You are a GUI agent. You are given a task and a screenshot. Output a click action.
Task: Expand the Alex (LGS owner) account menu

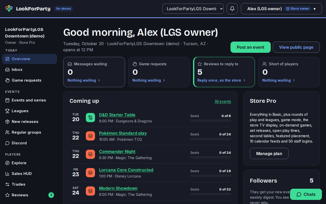(281, 9)
